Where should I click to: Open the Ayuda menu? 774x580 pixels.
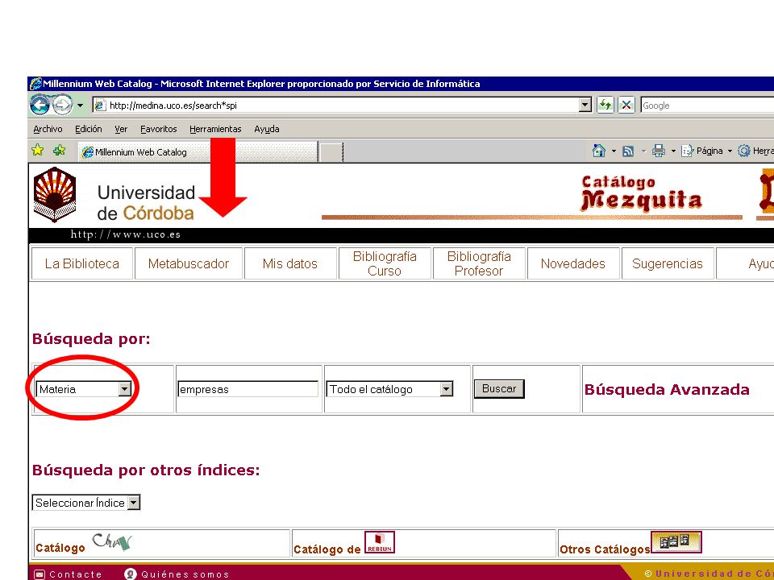click(267, 129)
